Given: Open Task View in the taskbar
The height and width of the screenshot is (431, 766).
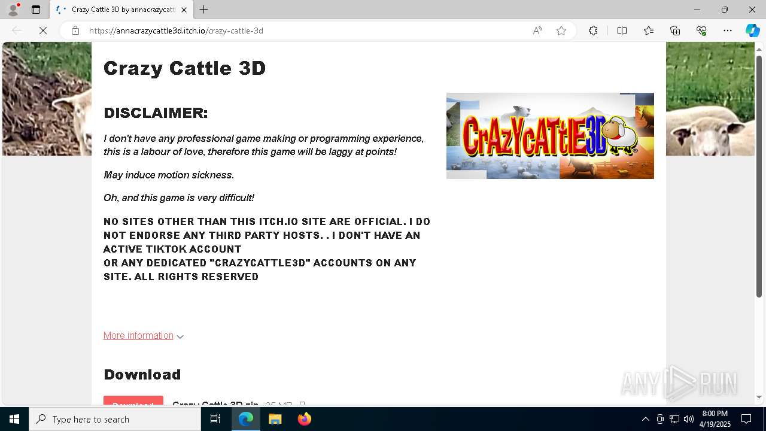Looking at the screenshot, I should pyautogui.click(x=215, y=419).
